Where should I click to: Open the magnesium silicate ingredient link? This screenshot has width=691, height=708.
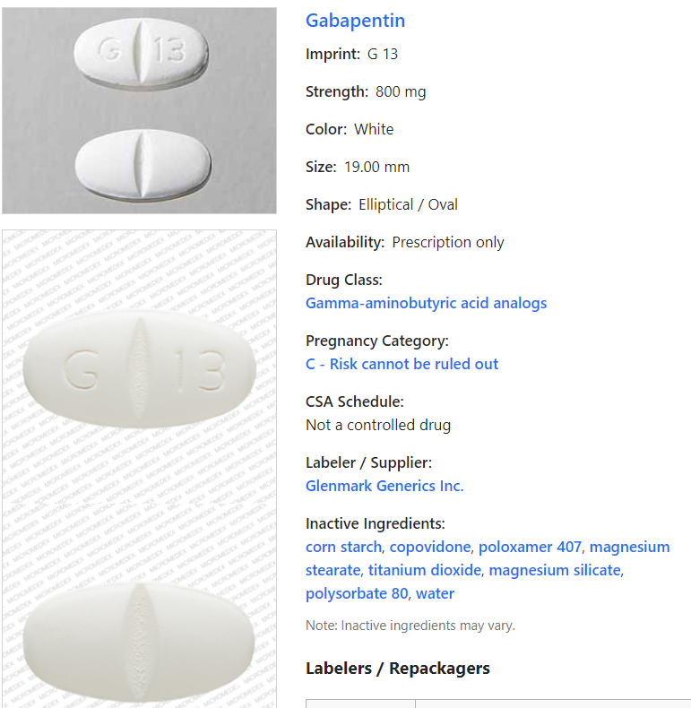(555, 570)
